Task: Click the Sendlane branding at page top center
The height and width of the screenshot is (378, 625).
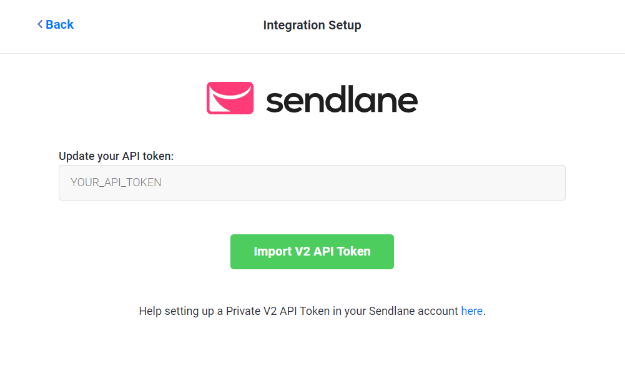Action: tap(312, 97)
